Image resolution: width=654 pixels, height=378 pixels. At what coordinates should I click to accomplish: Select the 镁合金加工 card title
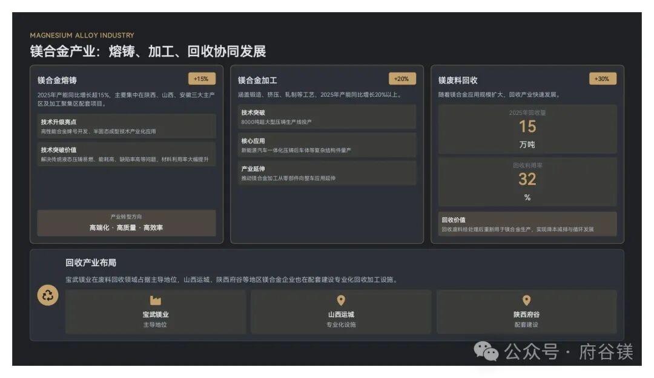[x=257, y=80]
